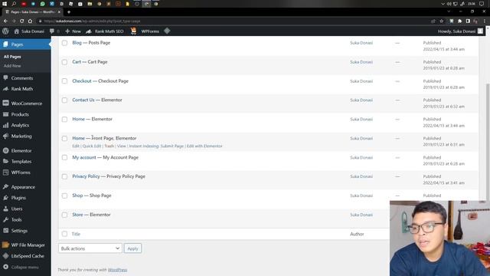Click Instant Indexing: Submit Page link
The image size is (490, 276).
(x=156, y=146)
